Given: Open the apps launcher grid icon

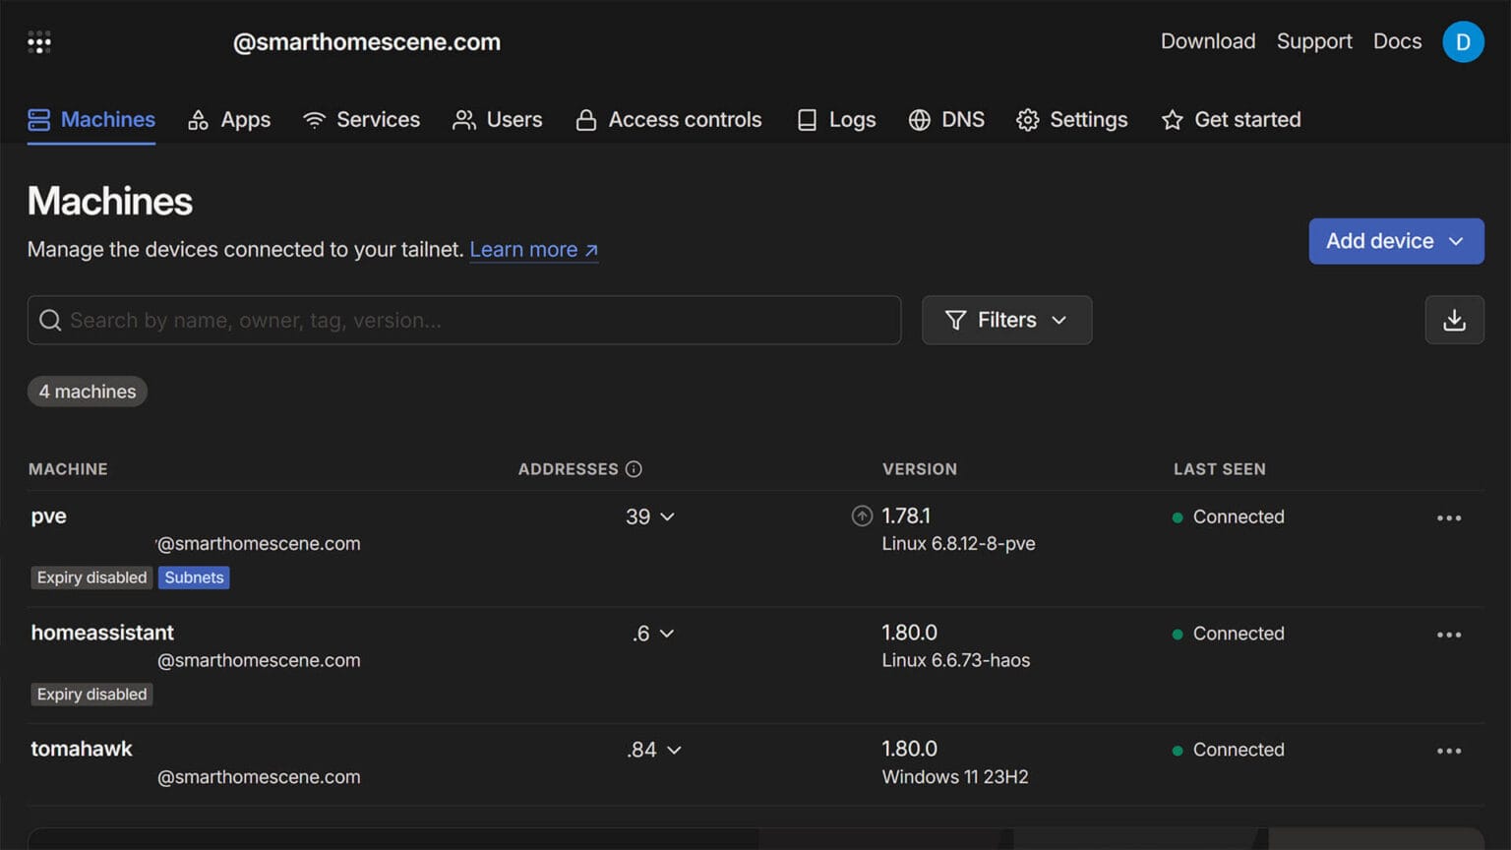Looking at the screenshot, I should (38, 41).
